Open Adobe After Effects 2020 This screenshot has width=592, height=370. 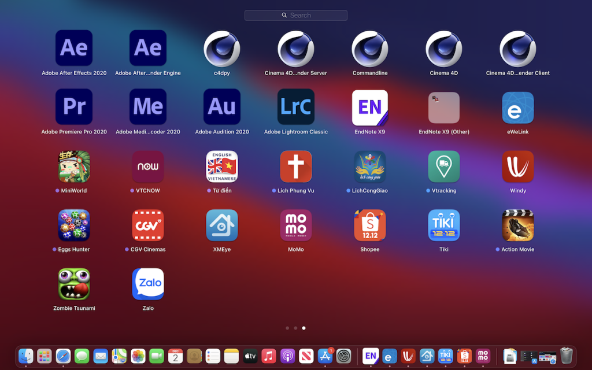pos(73,47)
